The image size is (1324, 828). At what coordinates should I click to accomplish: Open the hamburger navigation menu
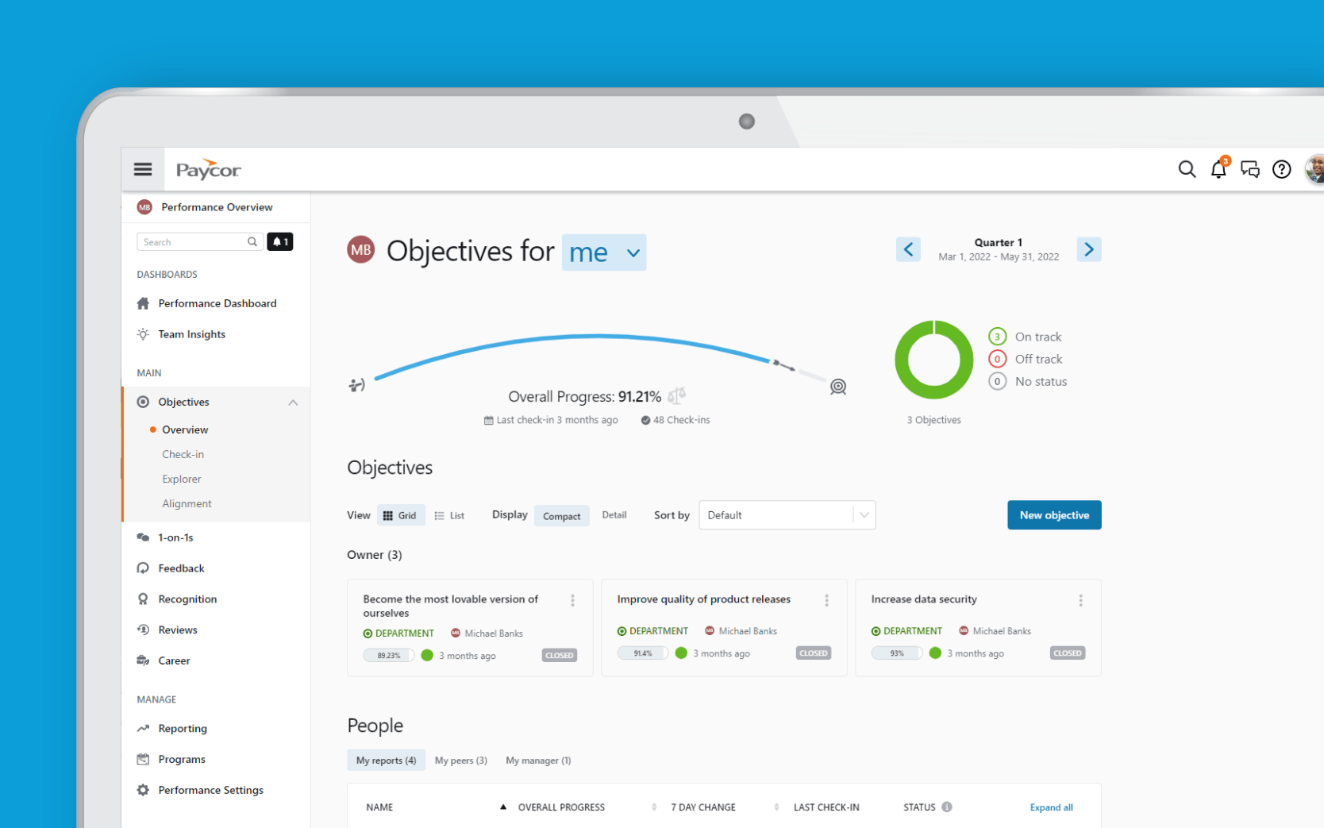143,169
